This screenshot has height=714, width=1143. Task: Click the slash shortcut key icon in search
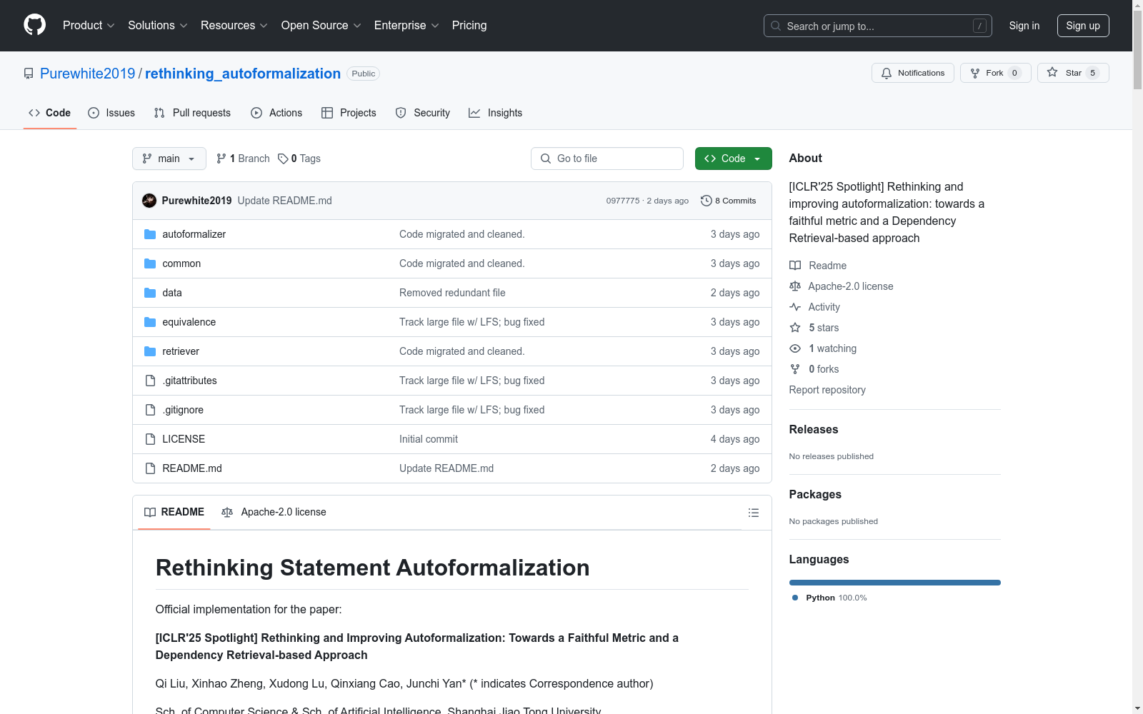[979, 26]
